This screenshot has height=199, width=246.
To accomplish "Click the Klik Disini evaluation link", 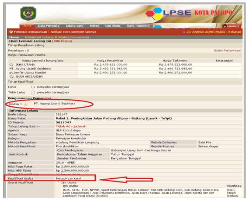I will tap(62, 41).
